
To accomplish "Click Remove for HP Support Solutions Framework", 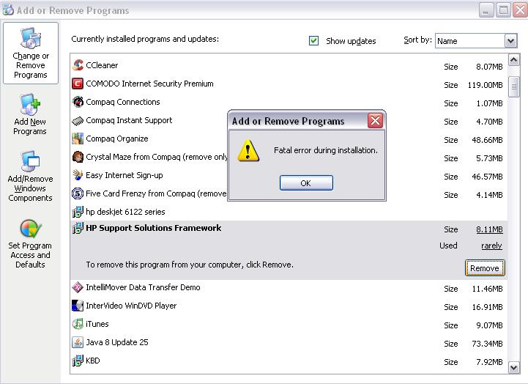I will click(x=484, y=268).
